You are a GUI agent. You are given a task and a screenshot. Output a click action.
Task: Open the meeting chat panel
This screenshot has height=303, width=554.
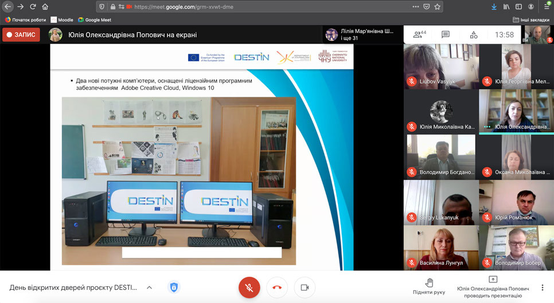(x=446, y=34)
